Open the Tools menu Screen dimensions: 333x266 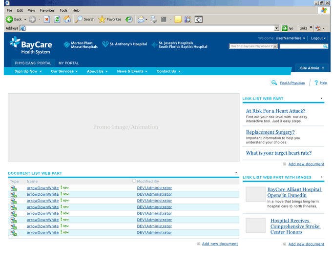(63, 10)
